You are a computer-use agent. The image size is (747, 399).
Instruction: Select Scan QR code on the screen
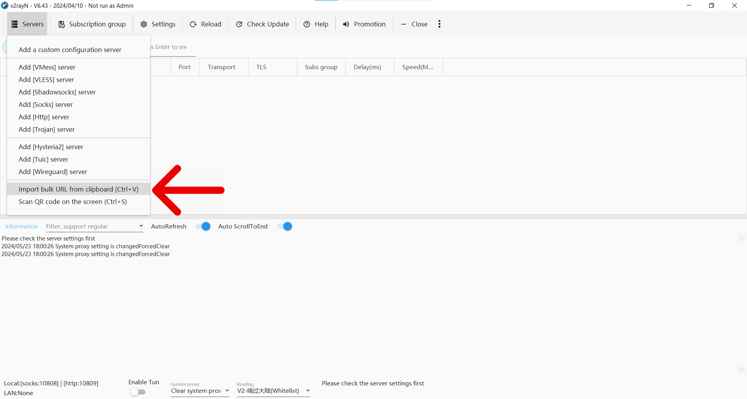79,202
